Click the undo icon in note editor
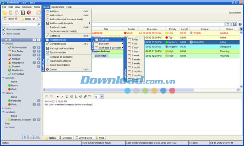Image resolution: width=244 pixels, height=146 pixels. (46, 97)
